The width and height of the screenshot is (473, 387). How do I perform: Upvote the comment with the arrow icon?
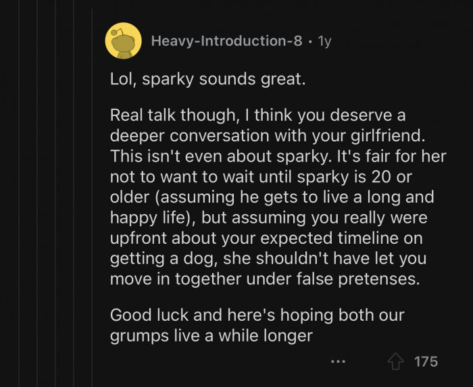[395, 361]
